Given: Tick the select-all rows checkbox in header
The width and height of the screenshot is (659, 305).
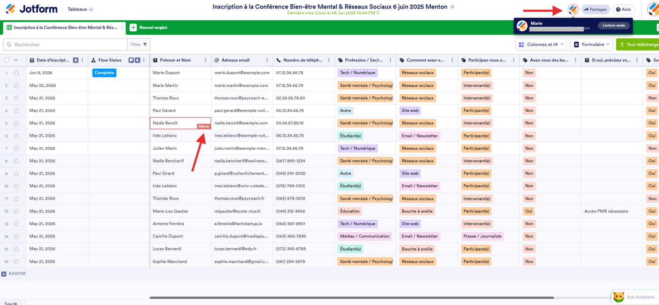Looking at the screenshot, I should 7,60.
